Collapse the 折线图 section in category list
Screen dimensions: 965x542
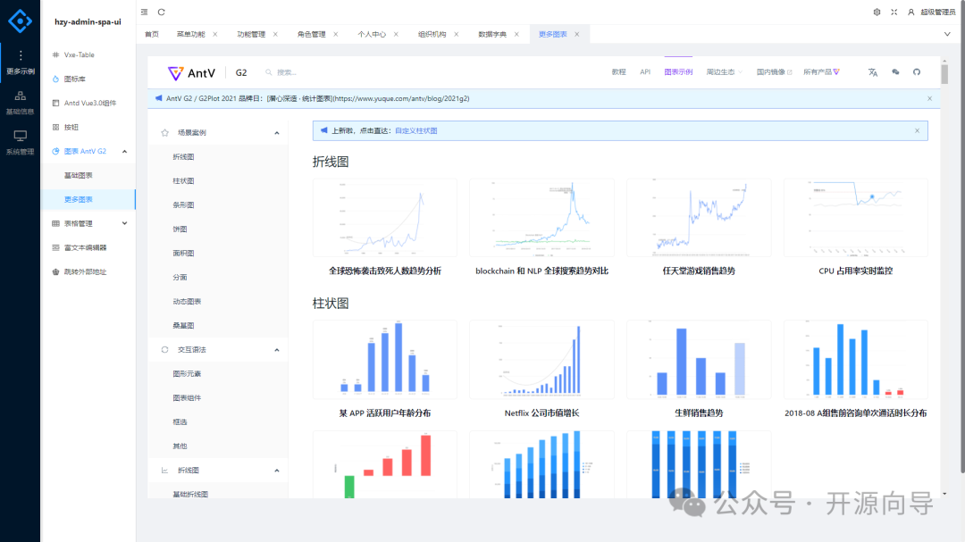pyautogui.click(x=277, y=471)
